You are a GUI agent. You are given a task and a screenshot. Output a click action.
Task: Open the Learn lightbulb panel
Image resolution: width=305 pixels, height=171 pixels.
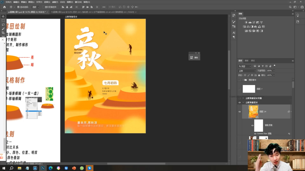point(298,15)
